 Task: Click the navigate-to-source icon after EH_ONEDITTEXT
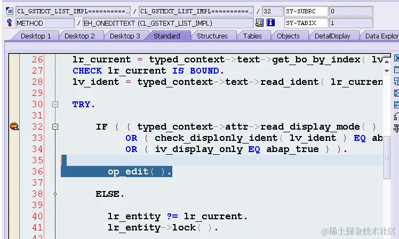point(259,23)
